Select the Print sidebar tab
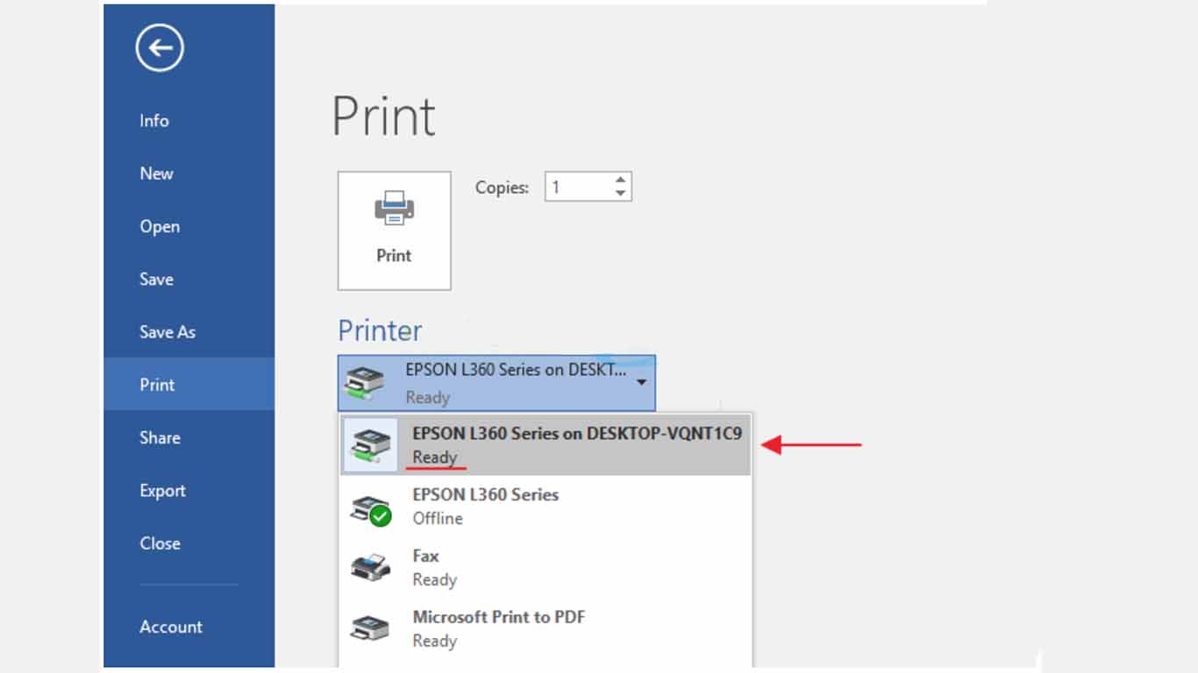 [189, 384]
